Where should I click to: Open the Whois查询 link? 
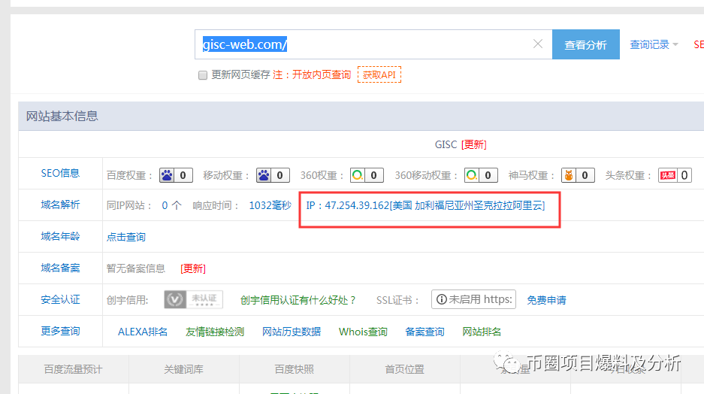click(x=363, y=332)
